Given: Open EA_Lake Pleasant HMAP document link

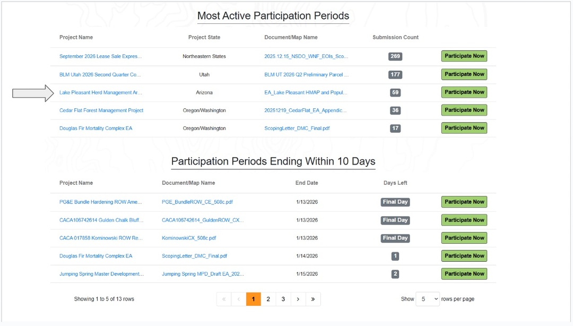Looking at the screenshot, I should 306,92.
